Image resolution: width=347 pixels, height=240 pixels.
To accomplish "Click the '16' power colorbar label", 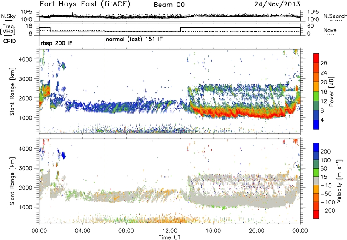I will click(324, 92).
